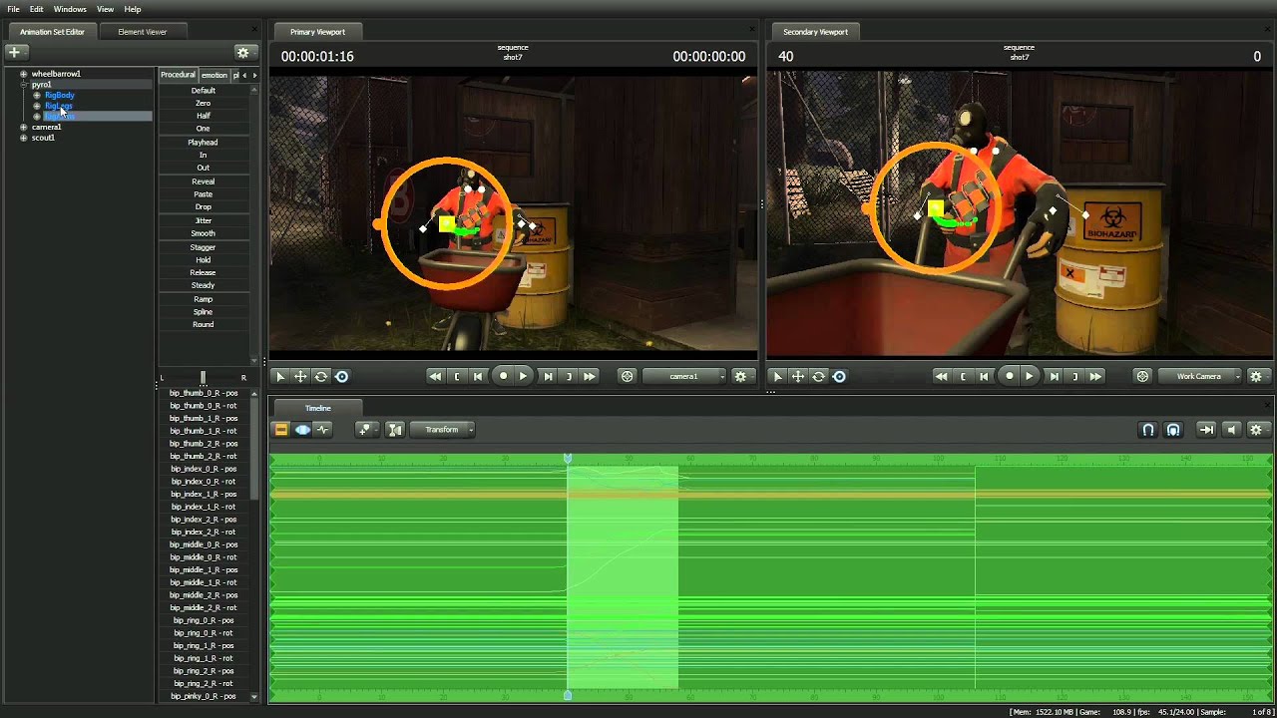This screenshot has height=718, width=1277.
Task: Open the Windows menu
Action: point(70,9)
